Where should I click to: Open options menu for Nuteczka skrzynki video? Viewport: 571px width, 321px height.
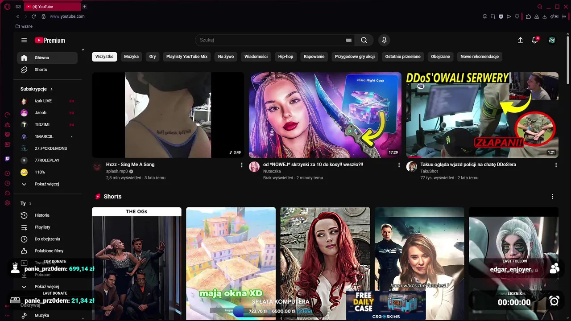pyautogui.click(x=399, y=165)
